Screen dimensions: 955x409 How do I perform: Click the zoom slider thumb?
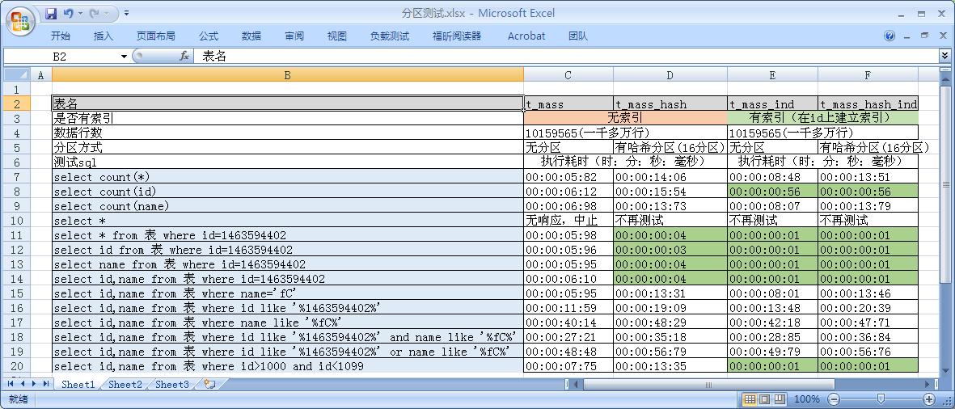click(882, 399)
